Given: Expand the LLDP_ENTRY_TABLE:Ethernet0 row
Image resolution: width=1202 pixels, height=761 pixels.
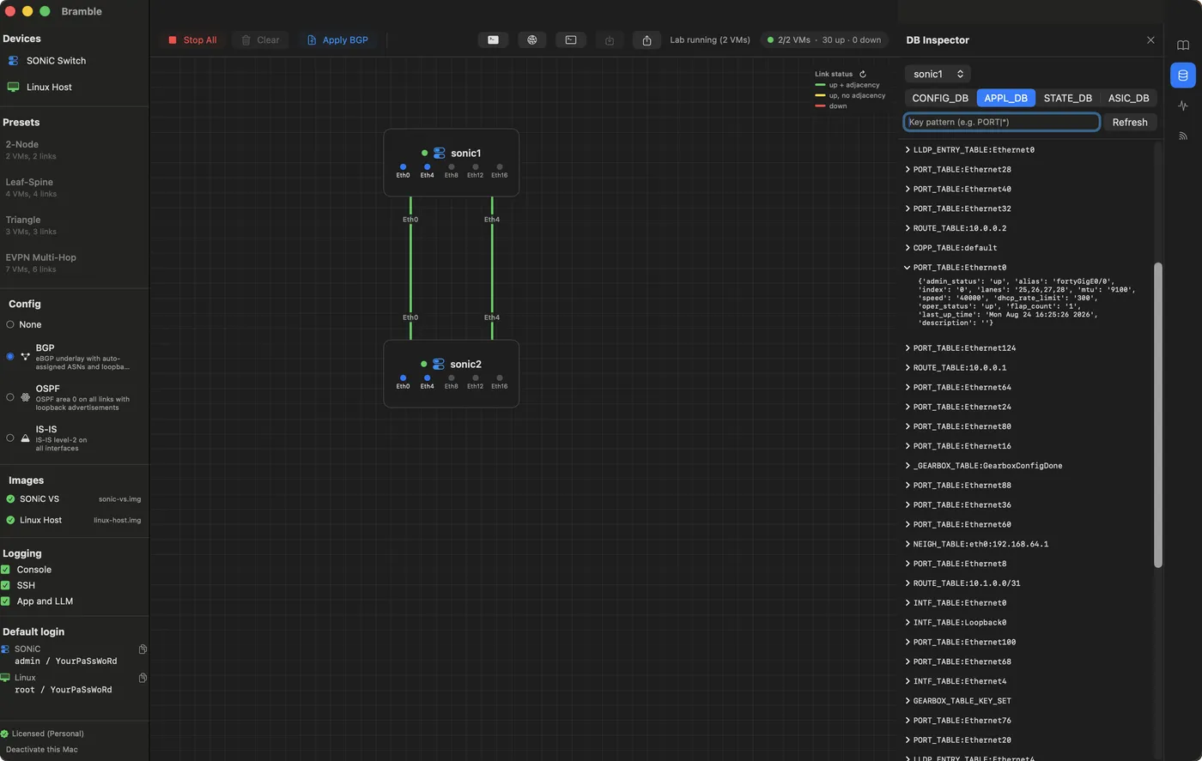Looking at the screenshot, I should 908,150.
